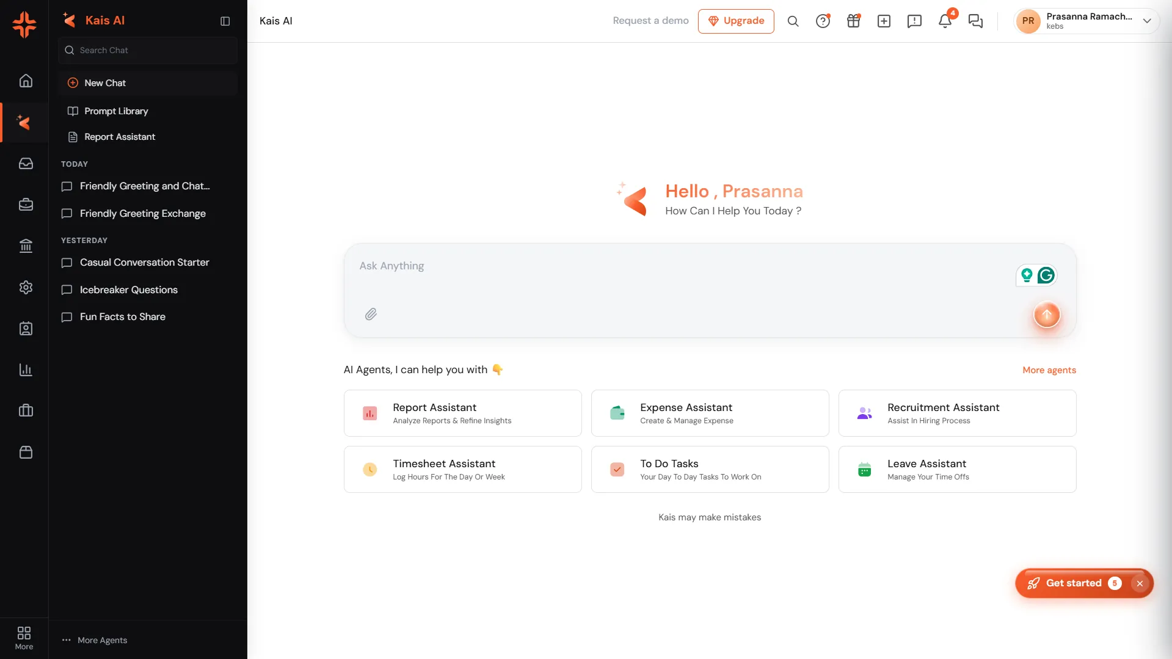1172x659 pixels.
Task: Open the storefront icon in left rail
Action: pos(26,452)
